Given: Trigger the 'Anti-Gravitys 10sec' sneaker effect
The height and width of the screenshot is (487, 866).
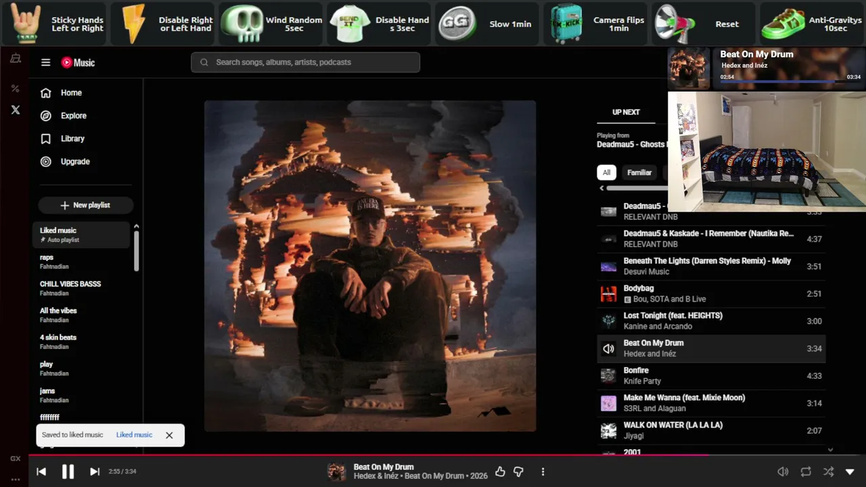Looking at the screenshot, I should coord(812,24).
